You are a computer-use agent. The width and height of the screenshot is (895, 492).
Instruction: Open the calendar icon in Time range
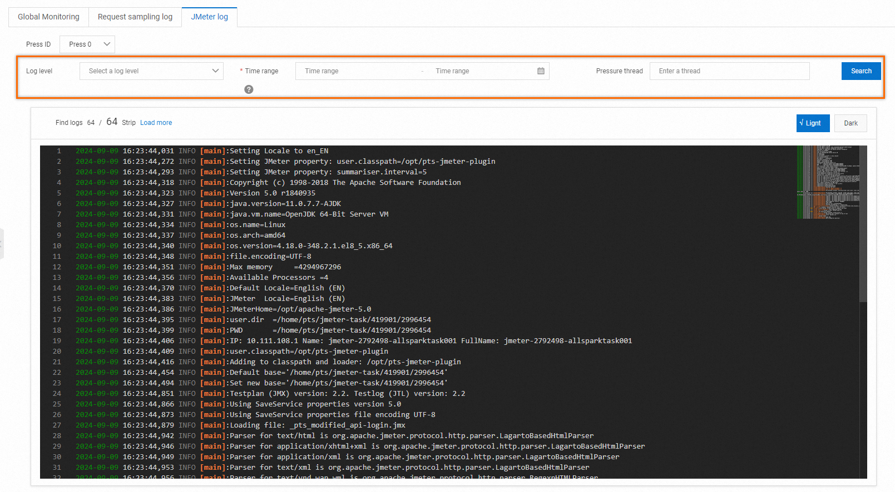tap(541, 71)
